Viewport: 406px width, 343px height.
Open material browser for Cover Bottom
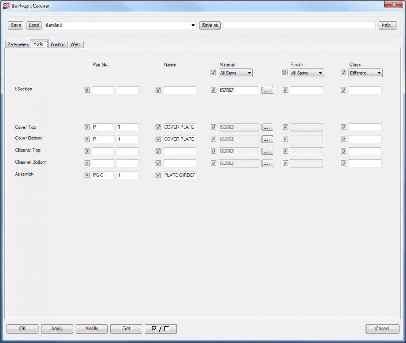click(267, 139)
